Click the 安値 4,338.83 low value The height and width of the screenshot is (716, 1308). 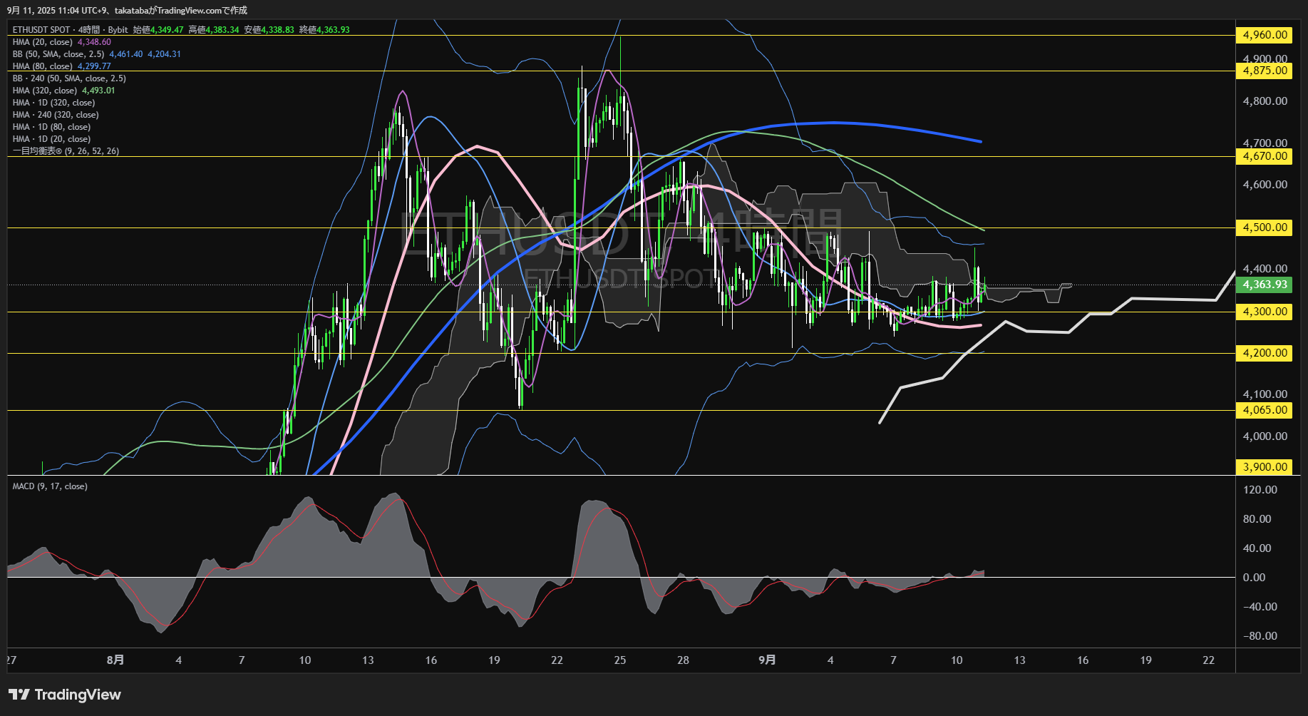coord(269,30)
